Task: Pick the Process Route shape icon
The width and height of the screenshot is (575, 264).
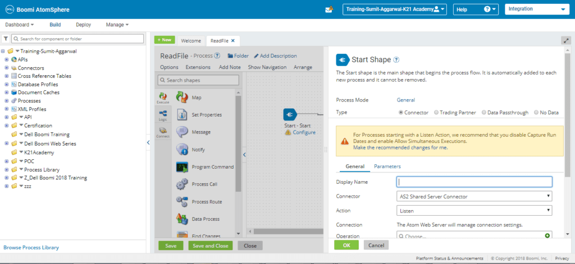Action: tap(182, 201)
